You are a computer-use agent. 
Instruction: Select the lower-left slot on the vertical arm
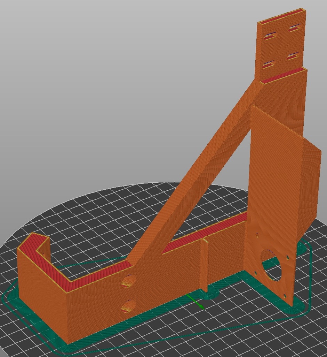click(269, 63)
